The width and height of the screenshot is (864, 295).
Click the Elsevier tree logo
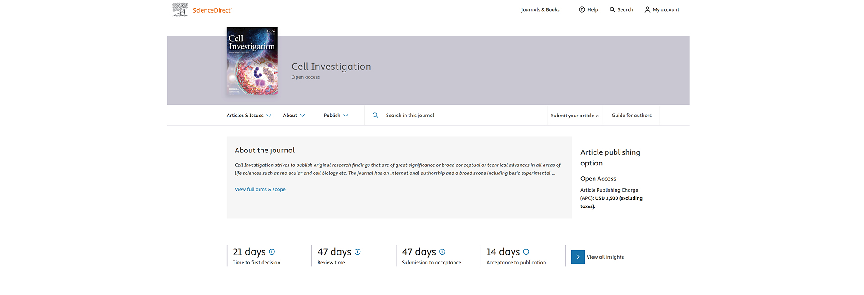[x=180, y=9]
